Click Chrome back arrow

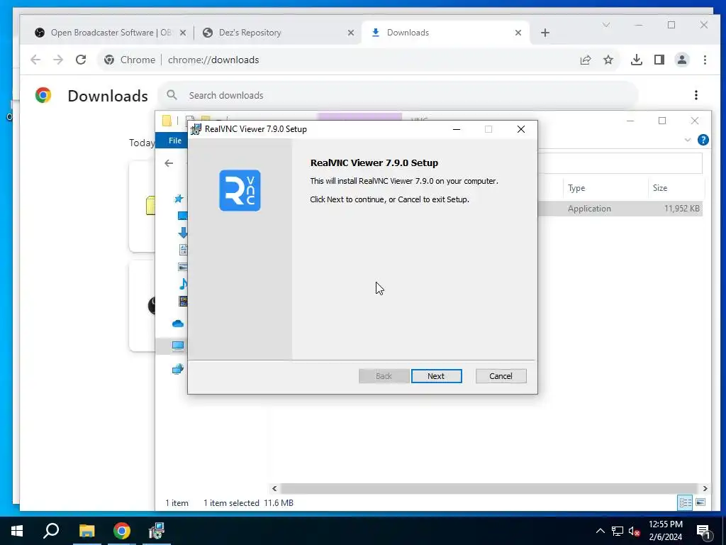point(35,60)
